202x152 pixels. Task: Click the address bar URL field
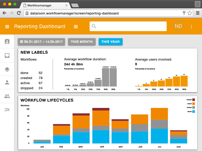tap(108, 13)
